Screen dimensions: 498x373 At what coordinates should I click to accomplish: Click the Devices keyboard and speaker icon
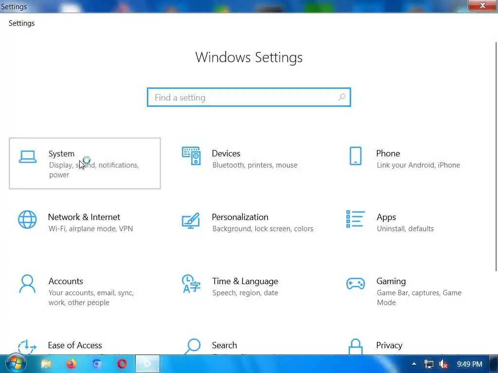[191, 156]
